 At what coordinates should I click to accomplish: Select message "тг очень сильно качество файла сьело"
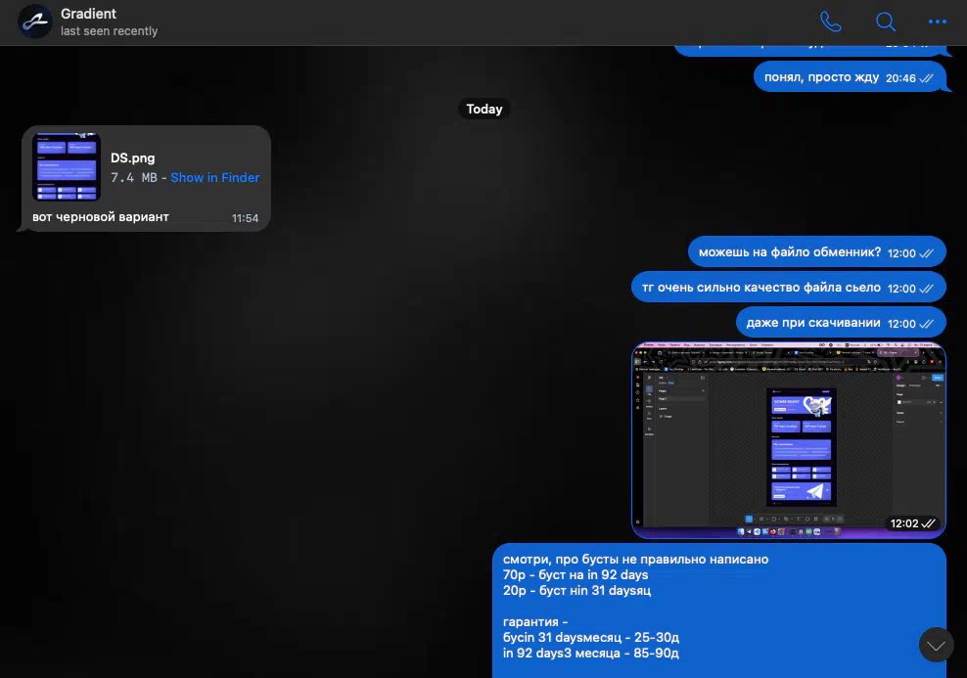(761, 288)
